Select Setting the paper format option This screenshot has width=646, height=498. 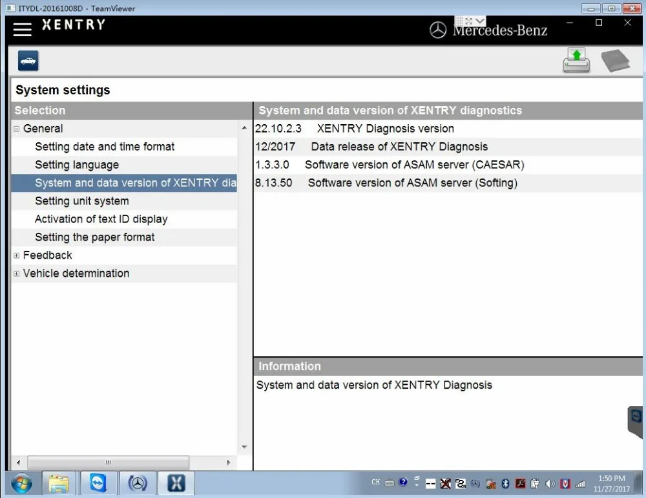[95, 237]
